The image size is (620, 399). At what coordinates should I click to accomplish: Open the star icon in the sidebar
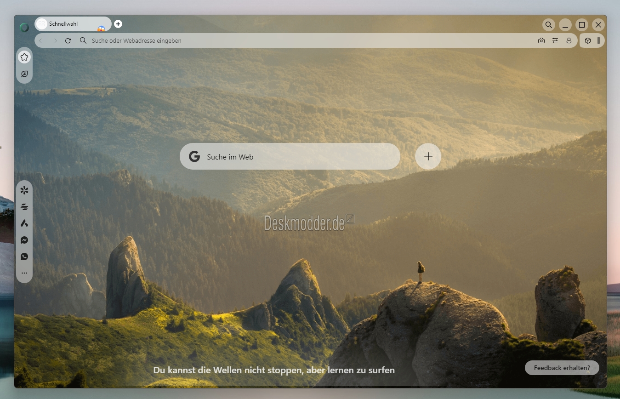click(x=24, y=57)
